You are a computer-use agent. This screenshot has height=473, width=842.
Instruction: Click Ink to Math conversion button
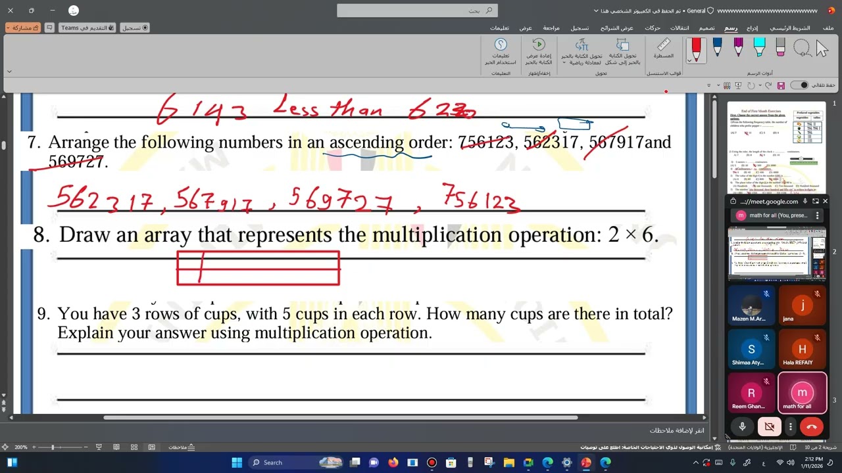click(582, 51)
